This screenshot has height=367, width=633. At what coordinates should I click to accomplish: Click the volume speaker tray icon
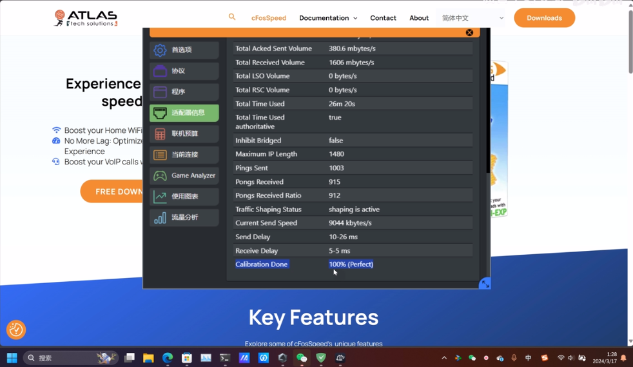[570, 358]
